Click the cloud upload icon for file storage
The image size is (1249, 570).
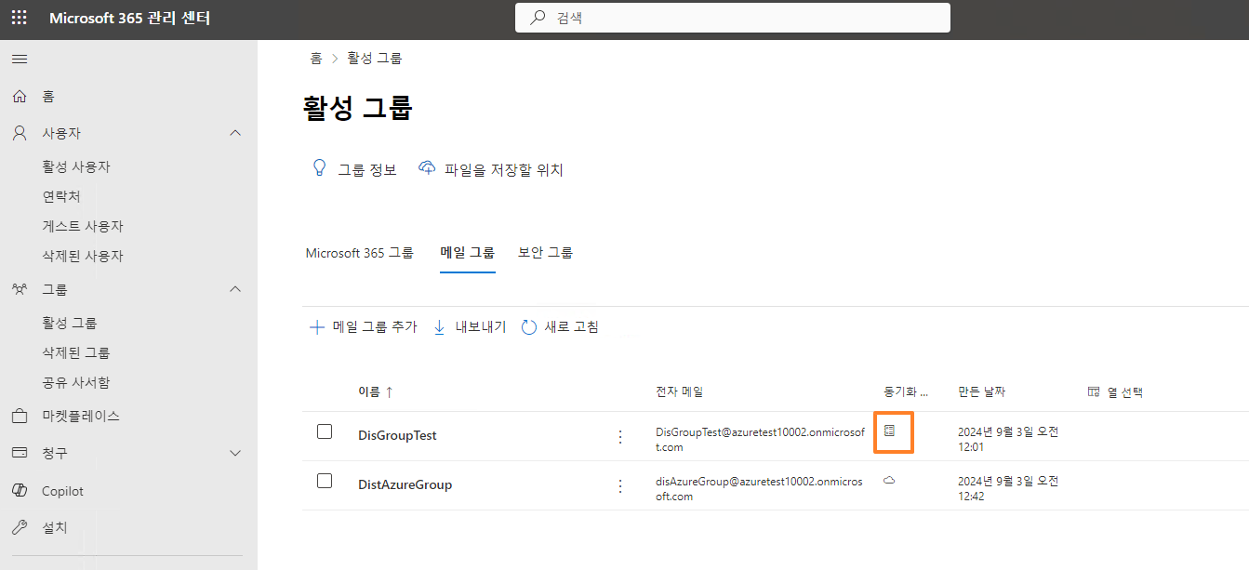427,168
